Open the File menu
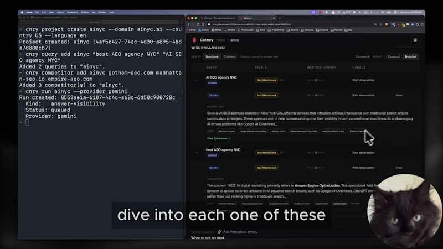The width and height of the screenshot is (443, 249). coord(37,12)
